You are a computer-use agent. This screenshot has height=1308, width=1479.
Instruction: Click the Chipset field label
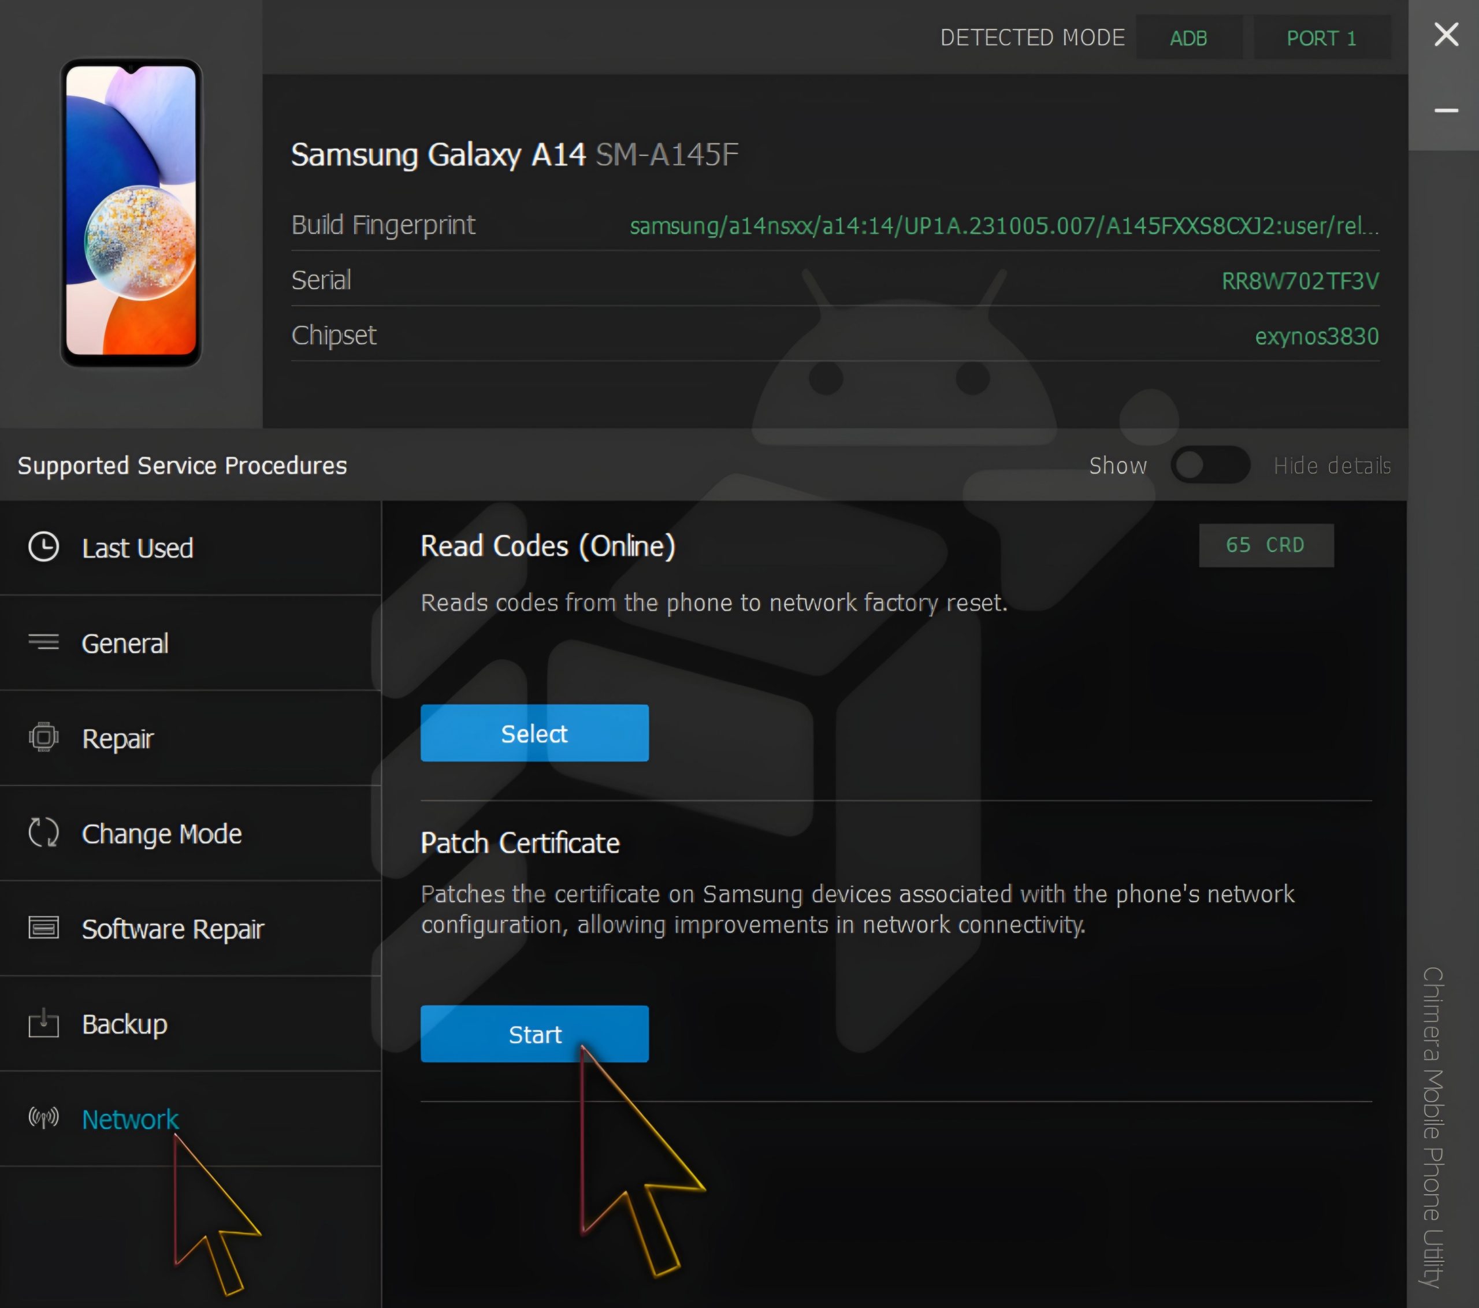point(333,336)
